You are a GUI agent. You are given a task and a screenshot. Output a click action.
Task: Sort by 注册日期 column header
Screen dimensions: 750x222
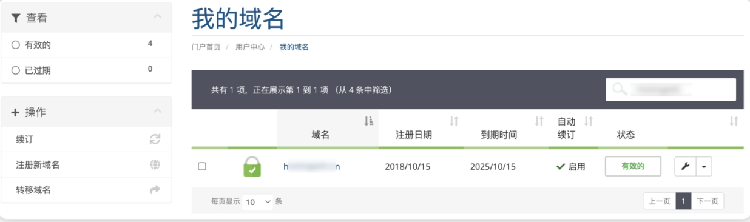click(421, 128)
